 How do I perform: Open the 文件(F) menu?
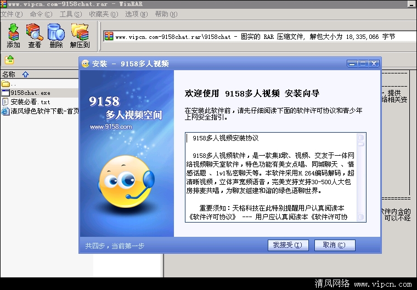[12, 14]
